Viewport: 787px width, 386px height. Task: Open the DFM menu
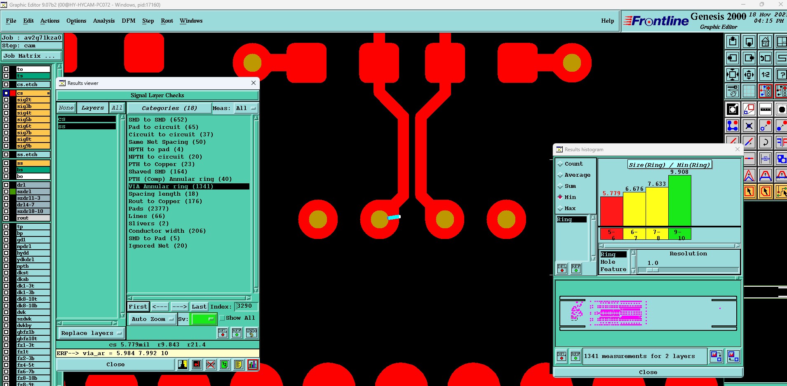129,21
